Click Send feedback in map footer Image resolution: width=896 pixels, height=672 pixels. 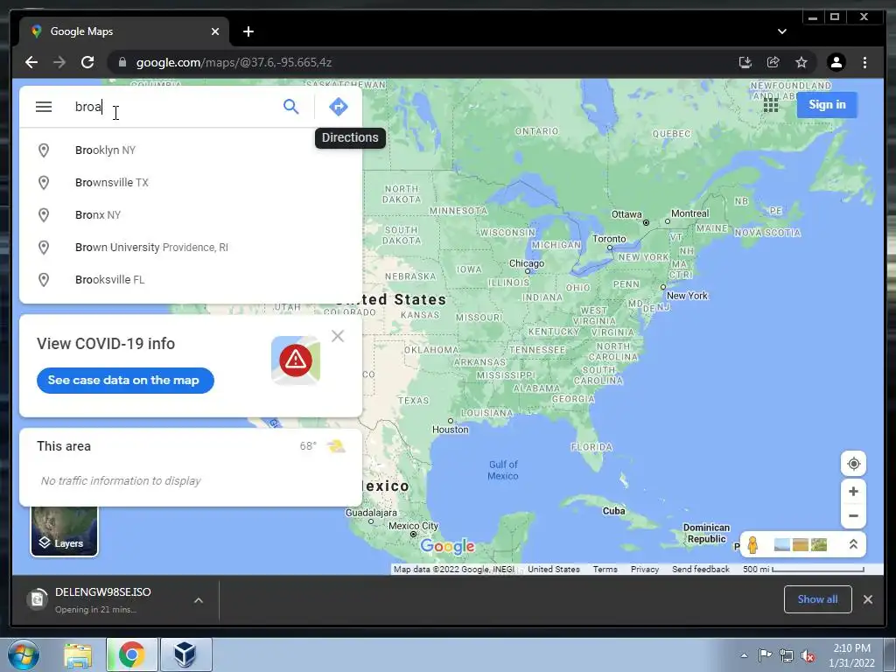click(x=701, y=569)
